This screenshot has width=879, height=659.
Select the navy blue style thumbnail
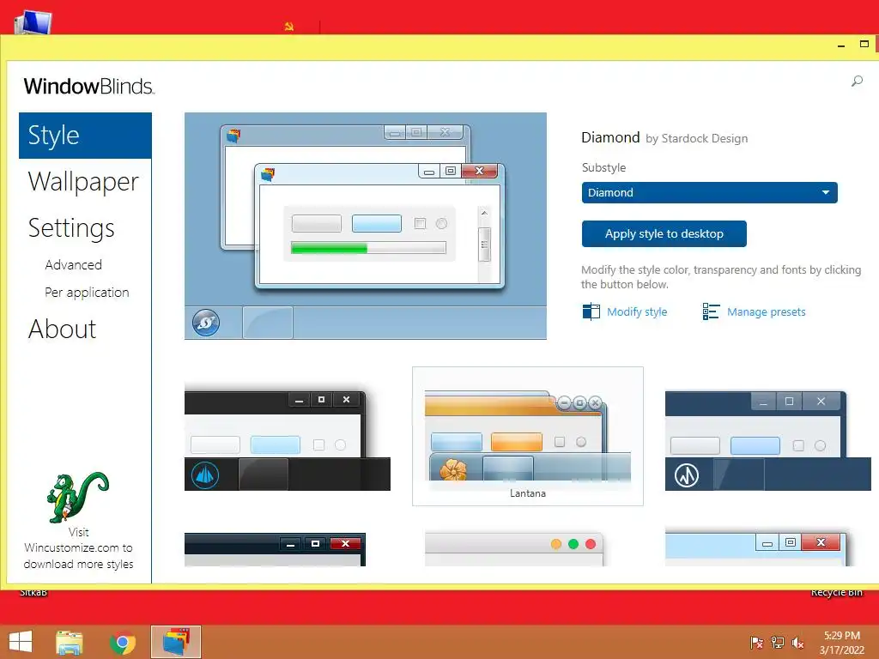click(x=767, y=440)
